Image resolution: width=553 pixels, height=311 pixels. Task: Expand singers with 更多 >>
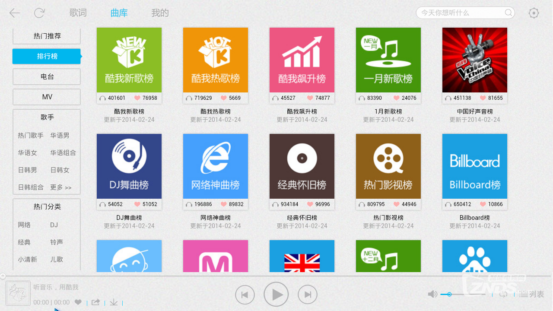coord(61,187)
